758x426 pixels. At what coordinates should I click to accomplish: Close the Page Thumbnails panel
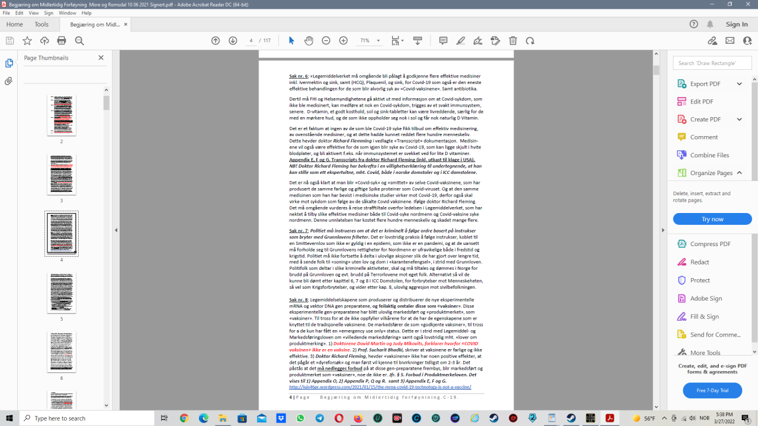[x=101, y=58]
